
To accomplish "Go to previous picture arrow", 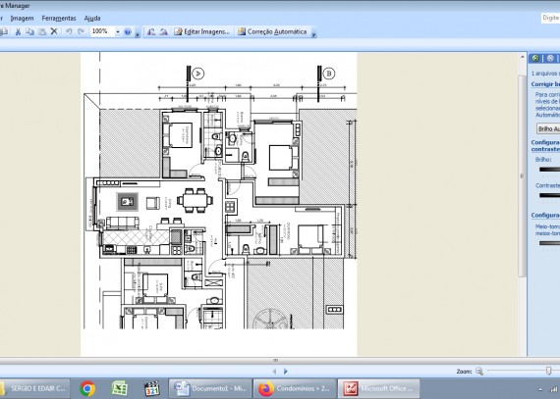I will pos(274,372).
